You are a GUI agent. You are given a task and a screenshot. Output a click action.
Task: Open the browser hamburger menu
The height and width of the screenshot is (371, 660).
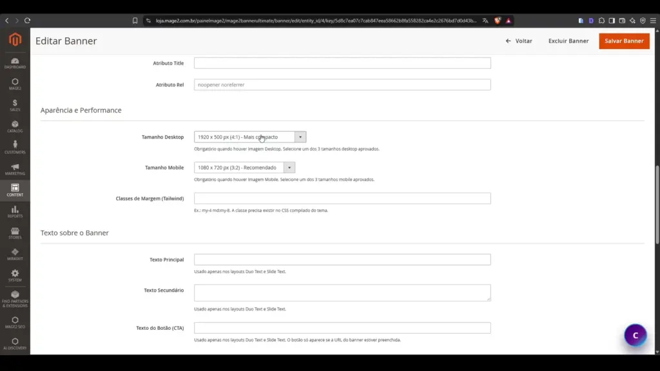point(653,21)
